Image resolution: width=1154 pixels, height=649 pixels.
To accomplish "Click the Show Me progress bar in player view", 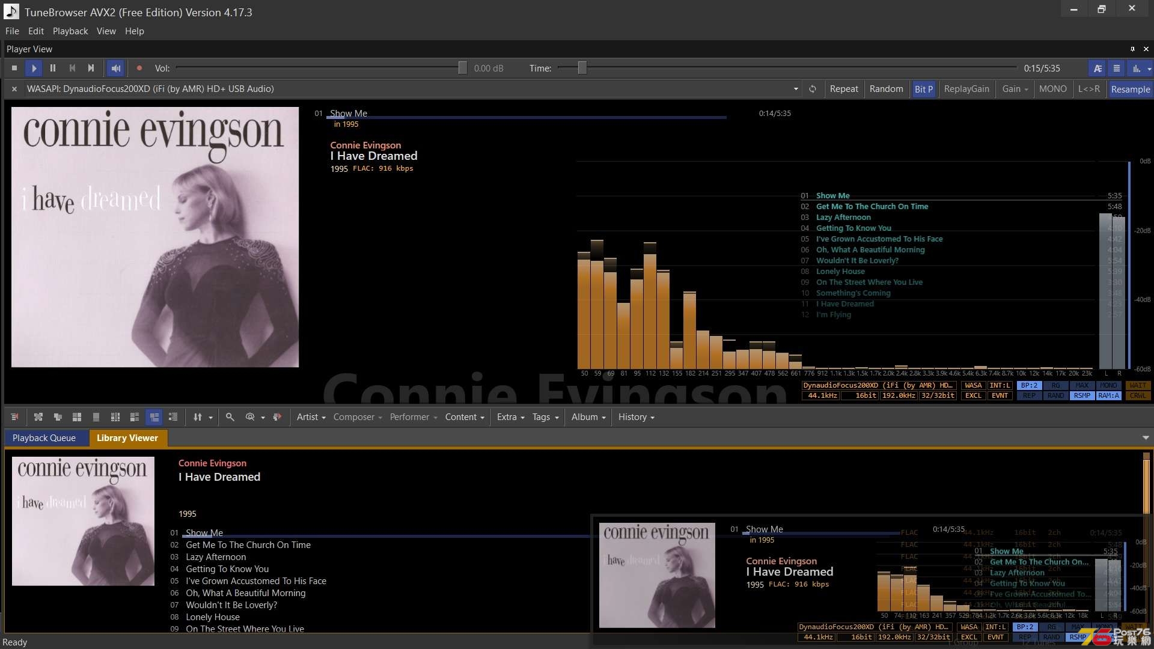I will click(x=526, y=118).
